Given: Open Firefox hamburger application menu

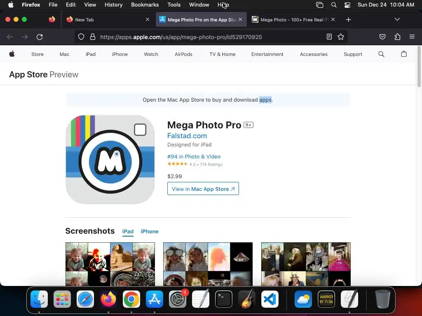Looking at the screenshot, I should (412, 37).
